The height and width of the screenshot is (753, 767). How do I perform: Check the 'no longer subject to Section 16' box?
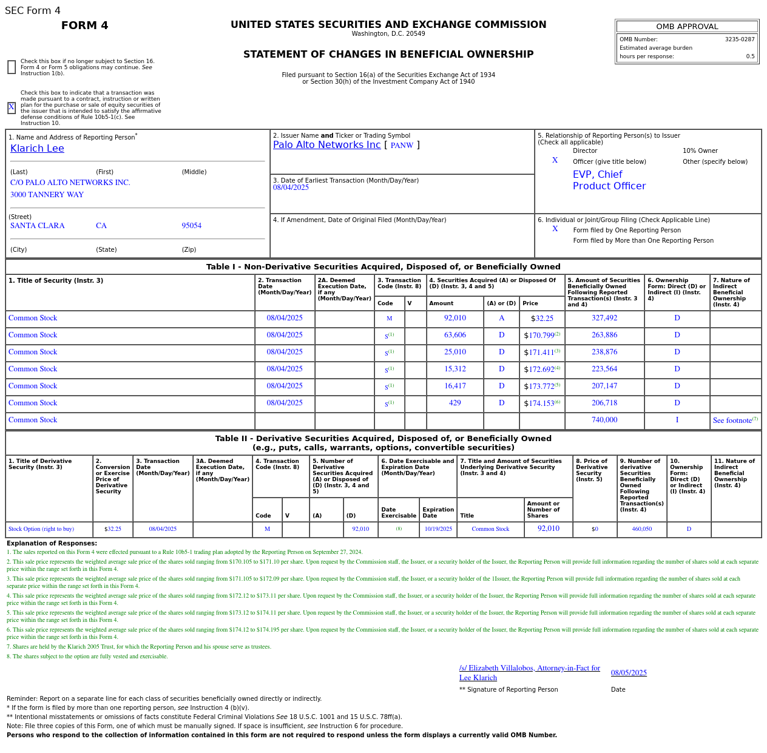[x=12, y=67]
